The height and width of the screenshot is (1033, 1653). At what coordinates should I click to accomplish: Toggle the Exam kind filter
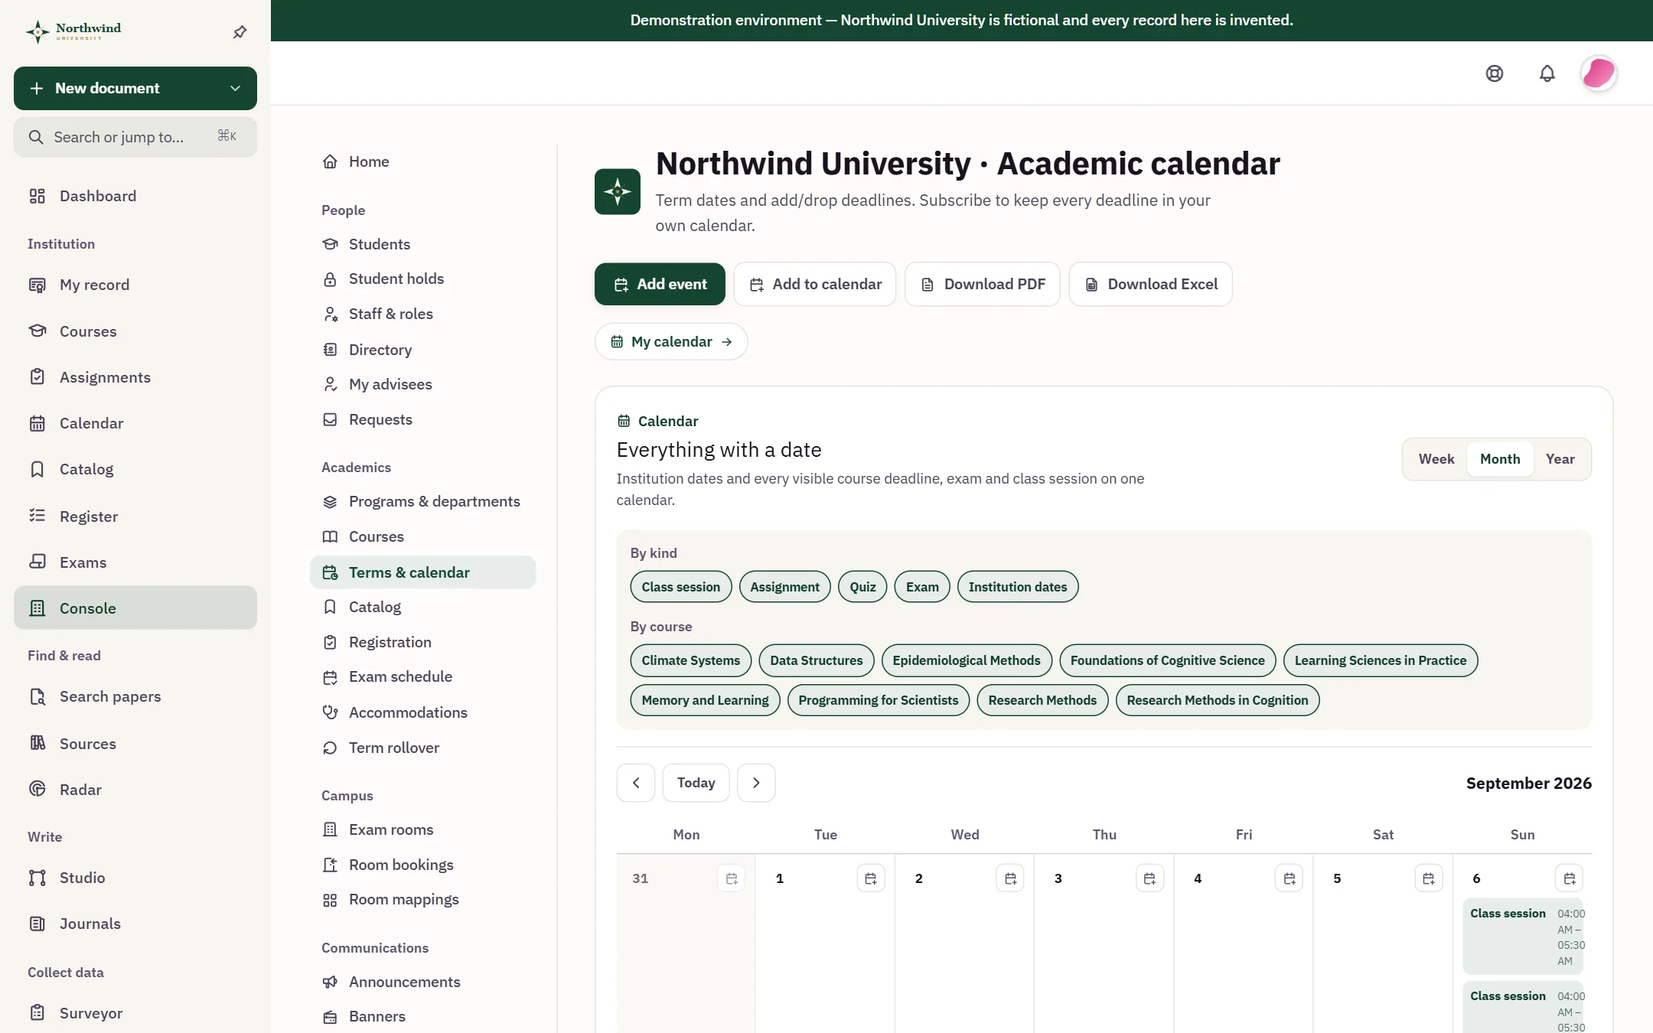pyautogui.click(x=922, y=587)
